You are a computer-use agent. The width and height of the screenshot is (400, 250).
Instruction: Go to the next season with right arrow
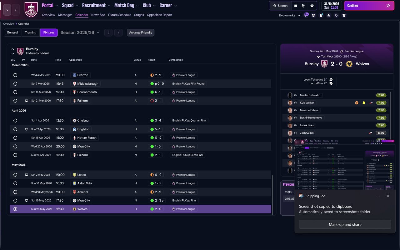[118, 32]
